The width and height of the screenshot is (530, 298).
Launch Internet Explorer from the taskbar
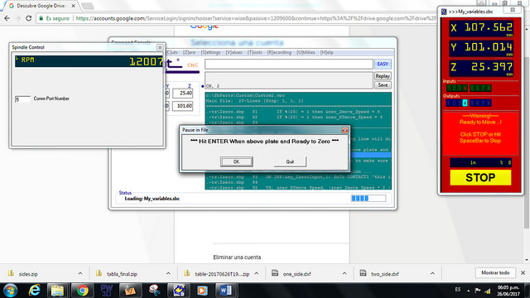(34, 291)
